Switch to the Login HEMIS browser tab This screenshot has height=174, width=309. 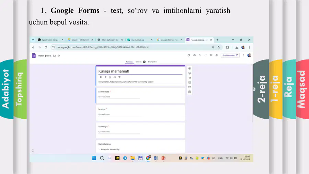80,40
